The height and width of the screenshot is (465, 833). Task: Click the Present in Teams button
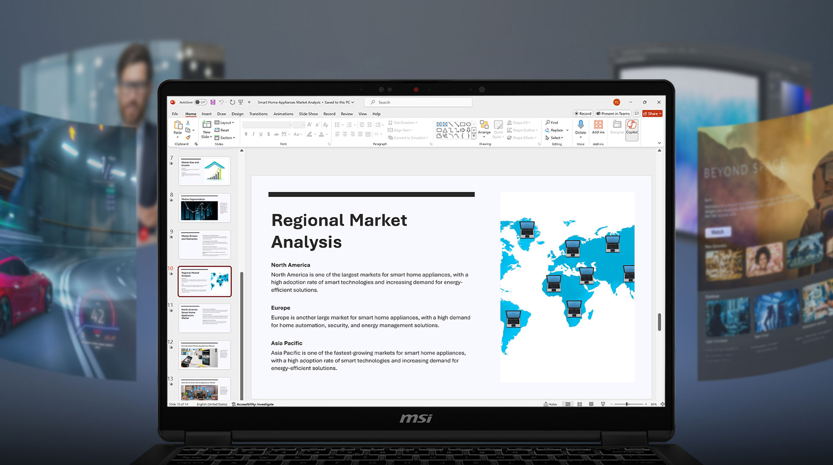click(613, 113)
